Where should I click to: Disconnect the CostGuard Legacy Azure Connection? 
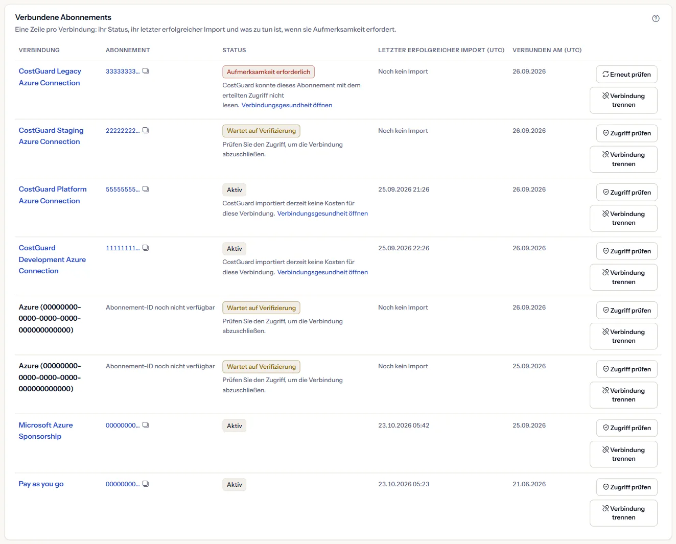tap(623, 100)
